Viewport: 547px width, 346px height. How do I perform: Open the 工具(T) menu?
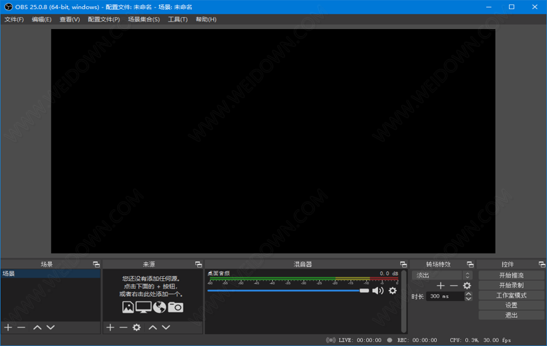pos(177,19)
